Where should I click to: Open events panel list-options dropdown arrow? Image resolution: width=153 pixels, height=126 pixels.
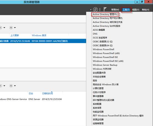click(x=4, y=86)
